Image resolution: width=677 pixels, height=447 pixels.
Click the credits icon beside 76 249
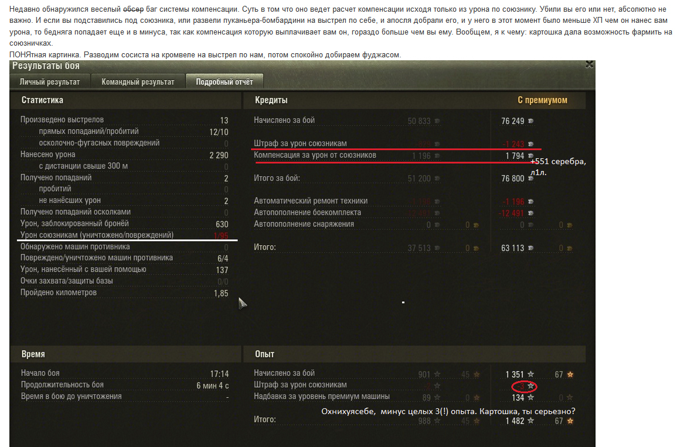530,121
